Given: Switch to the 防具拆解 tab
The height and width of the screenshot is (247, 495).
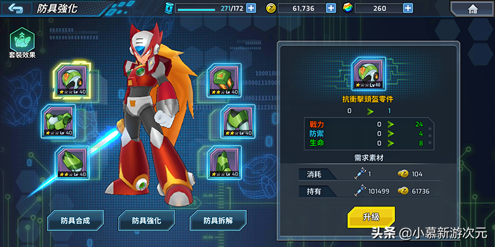Looking at the screenshot, I should pyautogui.click(x=218, y=220).
